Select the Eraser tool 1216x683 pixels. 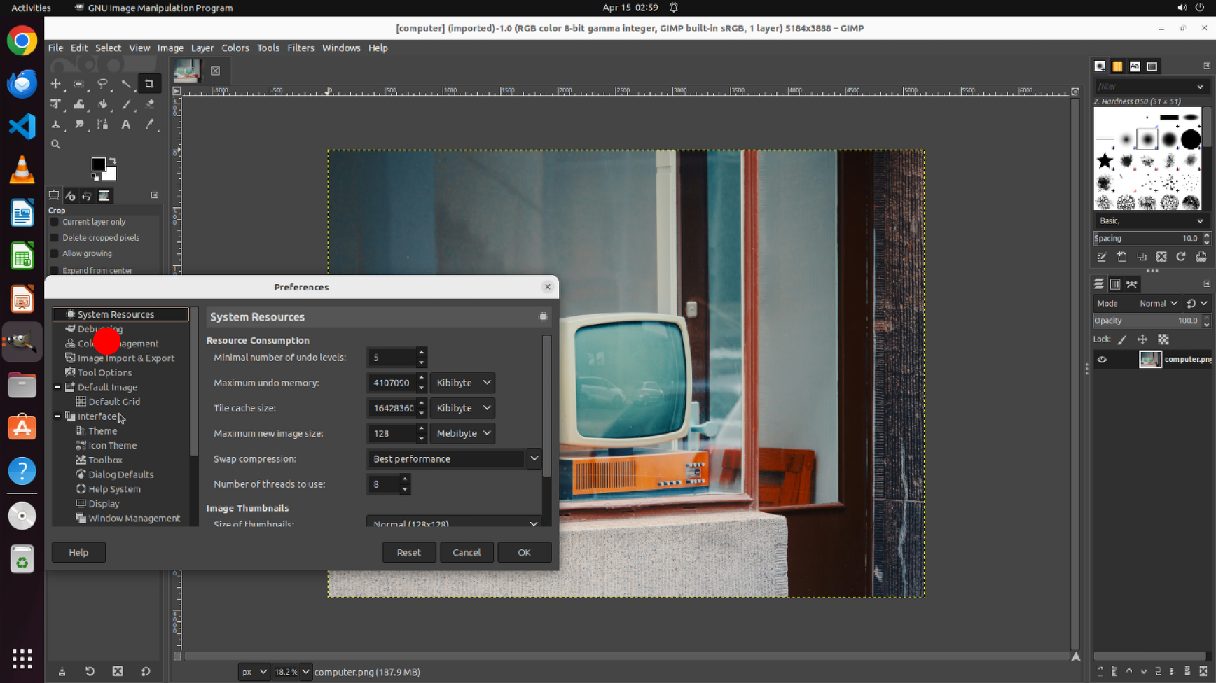click(149, 104)
